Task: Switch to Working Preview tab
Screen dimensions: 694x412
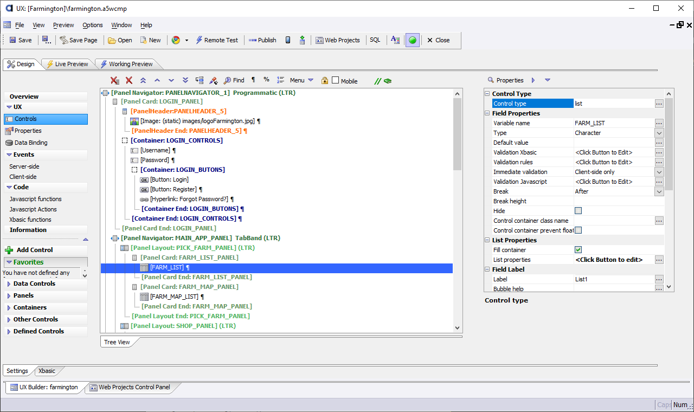Action: [126, 64]
